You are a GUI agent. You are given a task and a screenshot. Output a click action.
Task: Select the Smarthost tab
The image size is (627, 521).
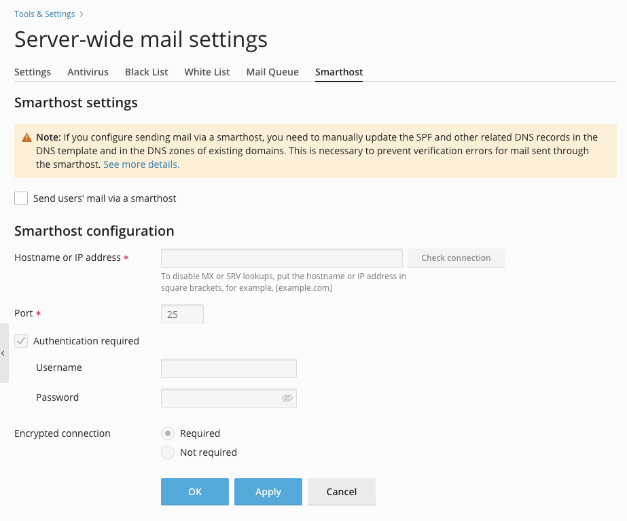point(339,72)
